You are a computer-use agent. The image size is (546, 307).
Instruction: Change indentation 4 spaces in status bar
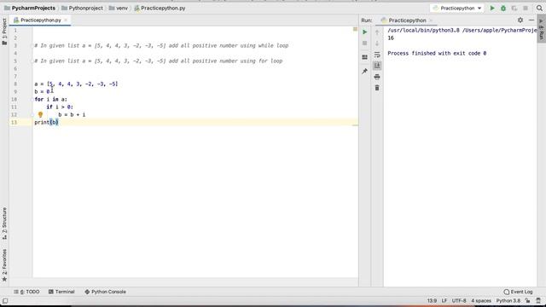[481, 301]
